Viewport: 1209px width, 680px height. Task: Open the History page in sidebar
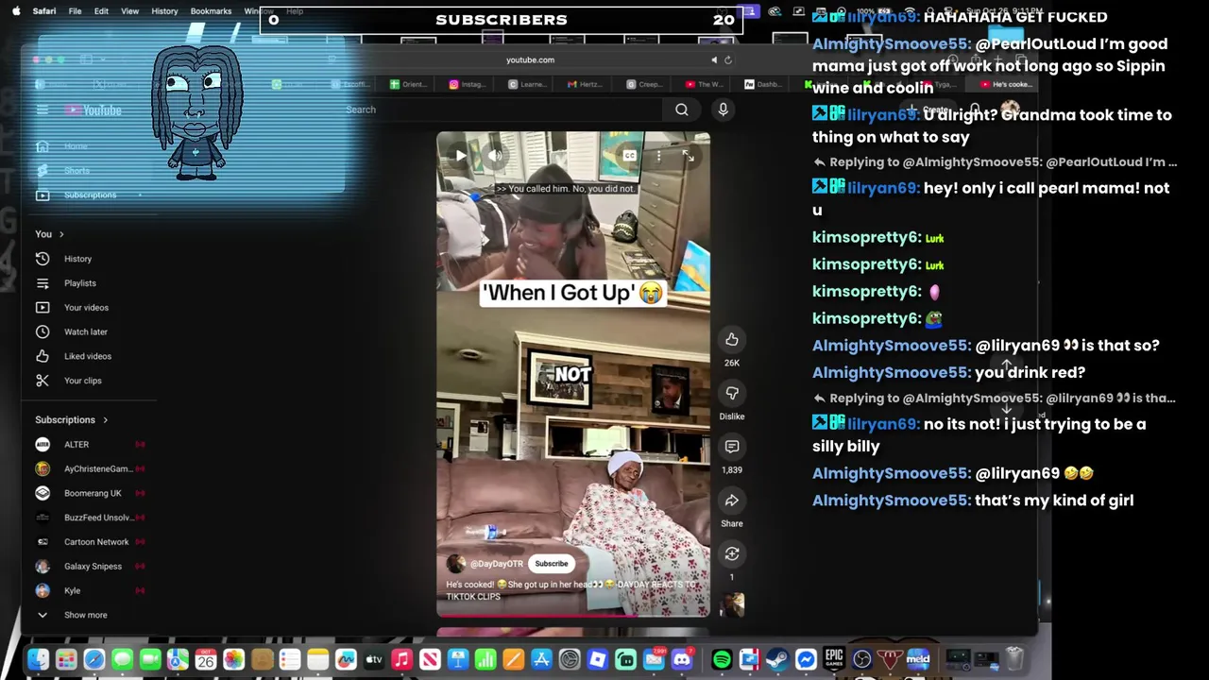click(77, 259)
